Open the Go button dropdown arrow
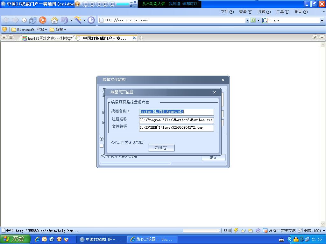The image size is (326, 244). point(259,20)
